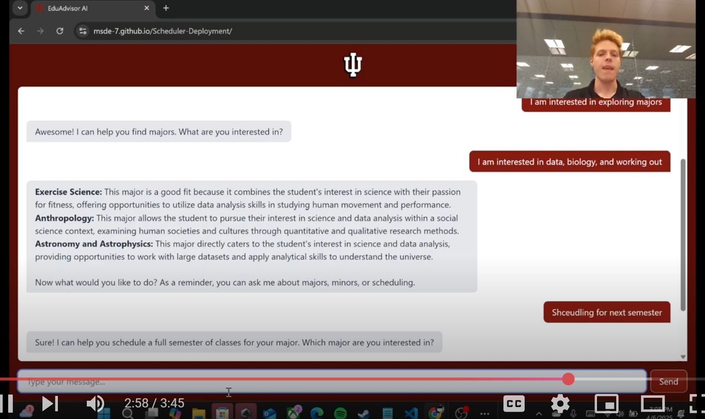The height and width of the screenshot is (419, 705).
Task: Open Outlook from the taskbar
Action: [x=270, y=413]
